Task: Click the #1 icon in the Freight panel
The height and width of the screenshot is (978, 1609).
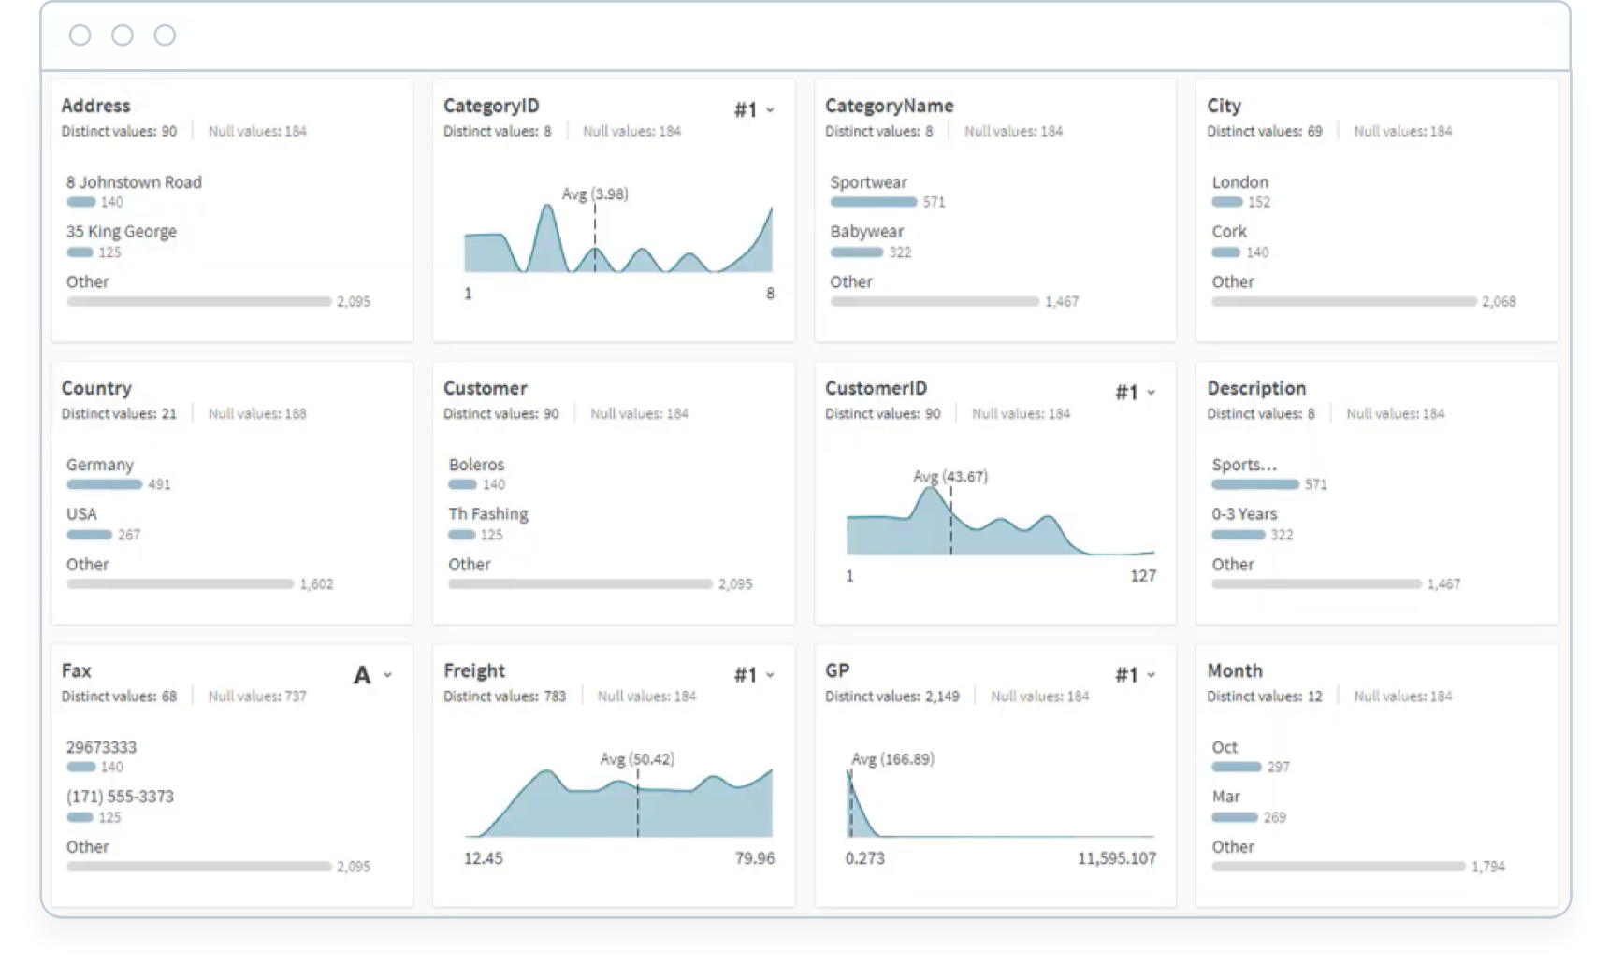Action: tap(746, 673)
